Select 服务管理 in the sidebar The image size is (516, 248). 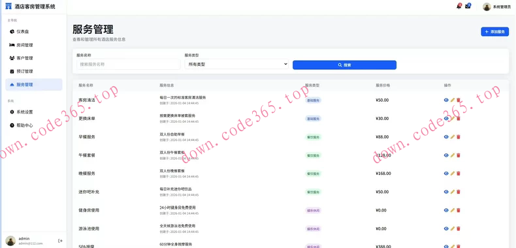(x=34, y=85)
